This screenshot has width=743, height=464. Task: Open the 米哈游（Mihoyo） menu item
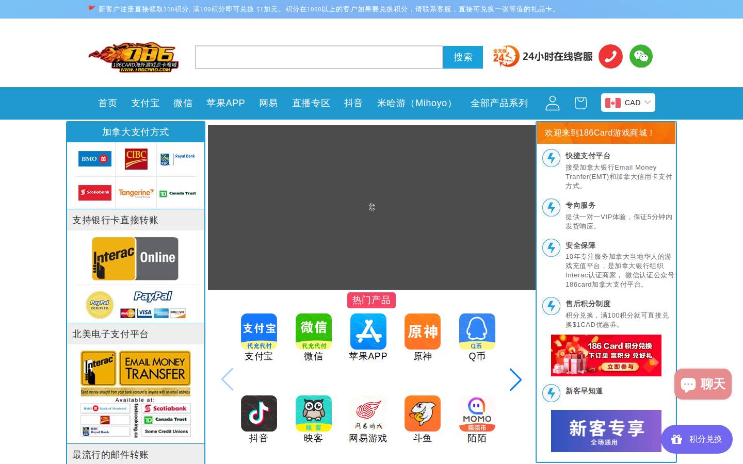point(417,103)
